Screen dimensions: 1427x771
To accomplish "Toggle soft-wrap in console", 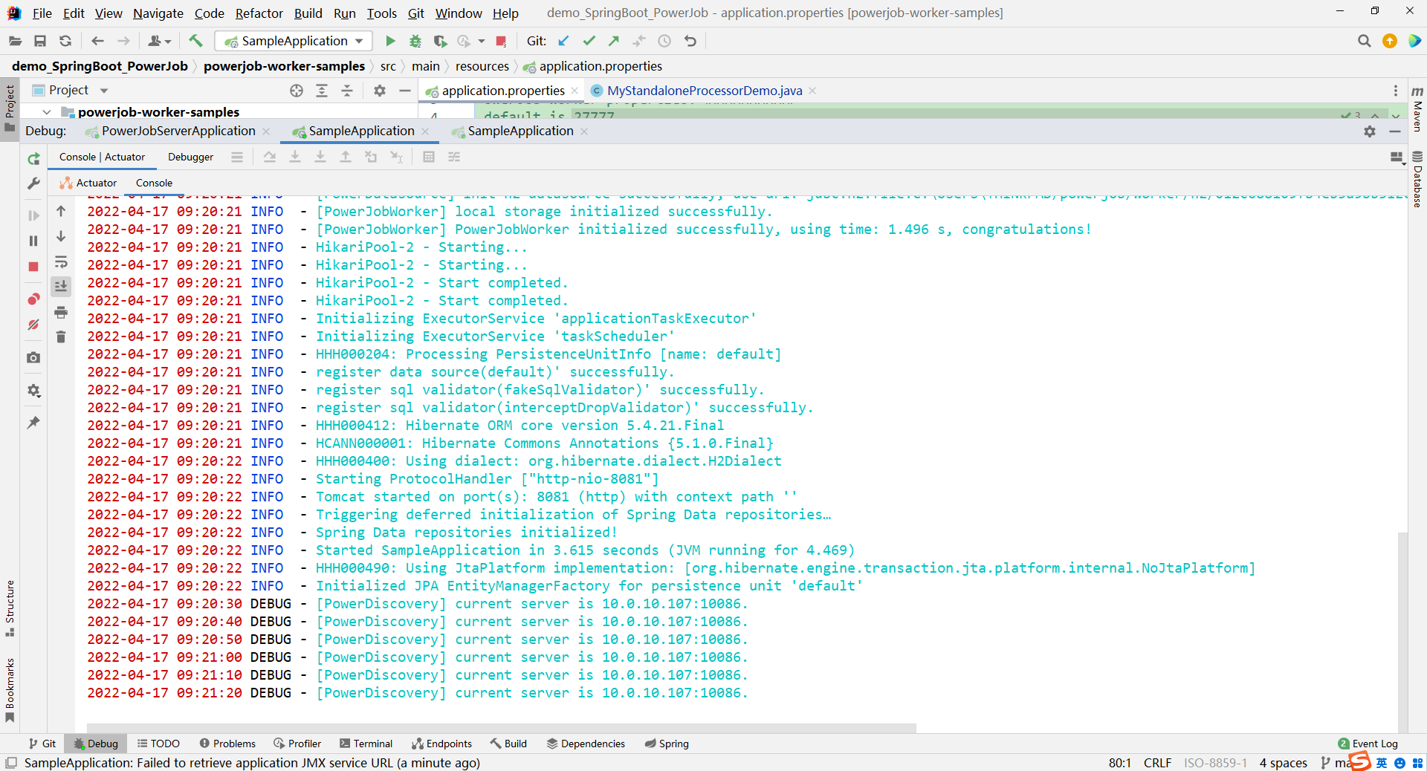I will 61,262.
